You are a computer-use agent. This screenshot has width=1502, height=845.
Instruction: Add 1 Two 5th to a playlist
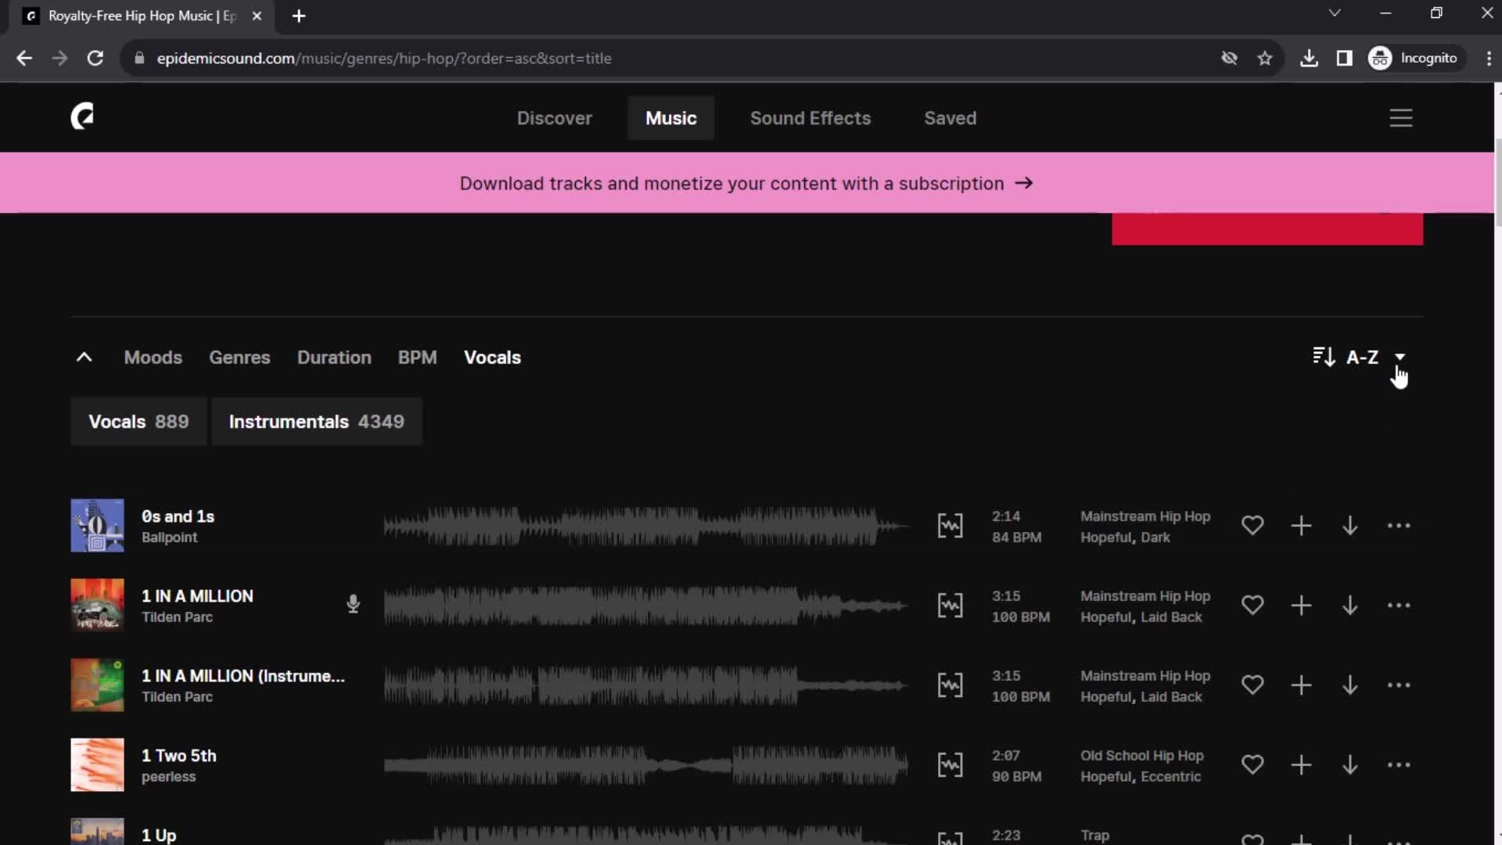pyautogui.click(x=1301, y=765)
